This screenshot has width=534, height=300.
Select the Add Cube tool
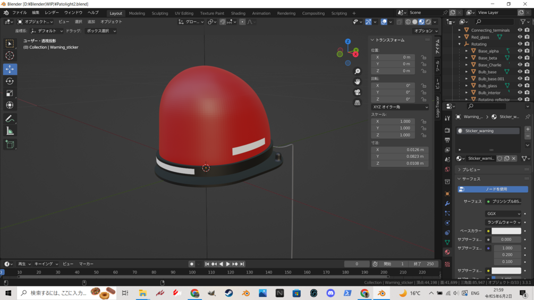point(10,144)
